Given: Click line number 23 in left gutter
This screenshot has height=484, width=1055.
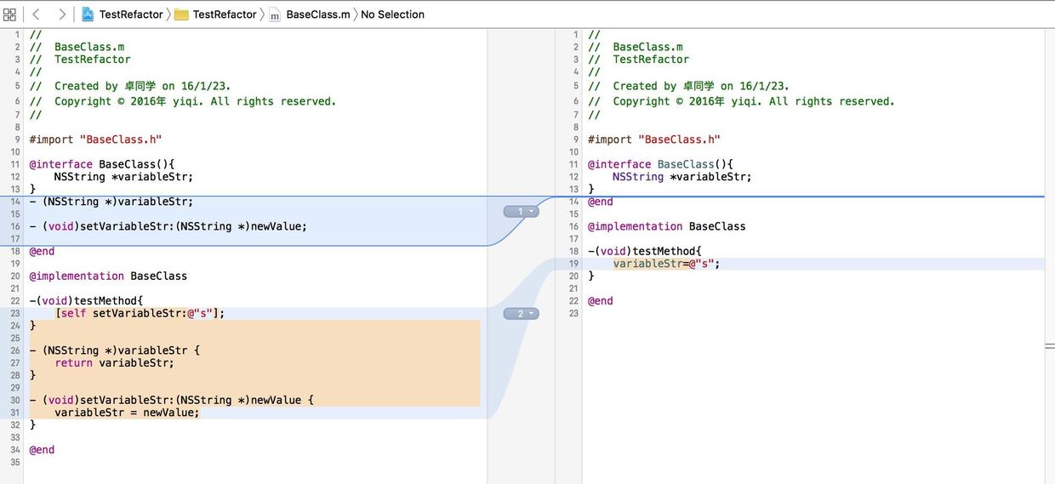Looking at the screenshot, I should tap(15, 313).
